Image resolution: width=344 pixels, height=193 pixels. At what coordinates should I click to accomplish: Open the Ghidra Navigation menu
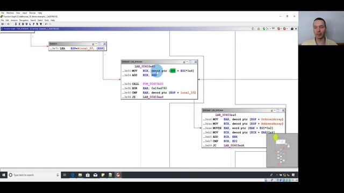pyautogui.click(x=24, y=20)
